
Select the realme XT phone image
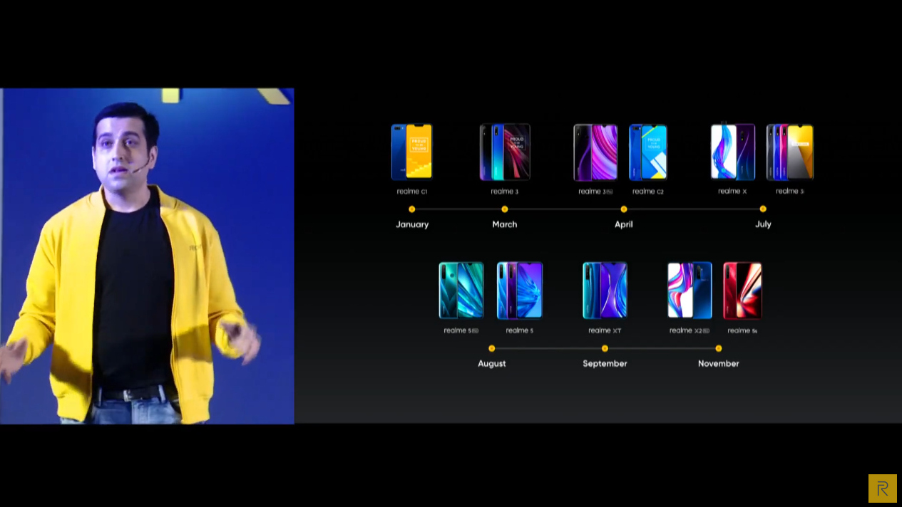coord(605,291)
